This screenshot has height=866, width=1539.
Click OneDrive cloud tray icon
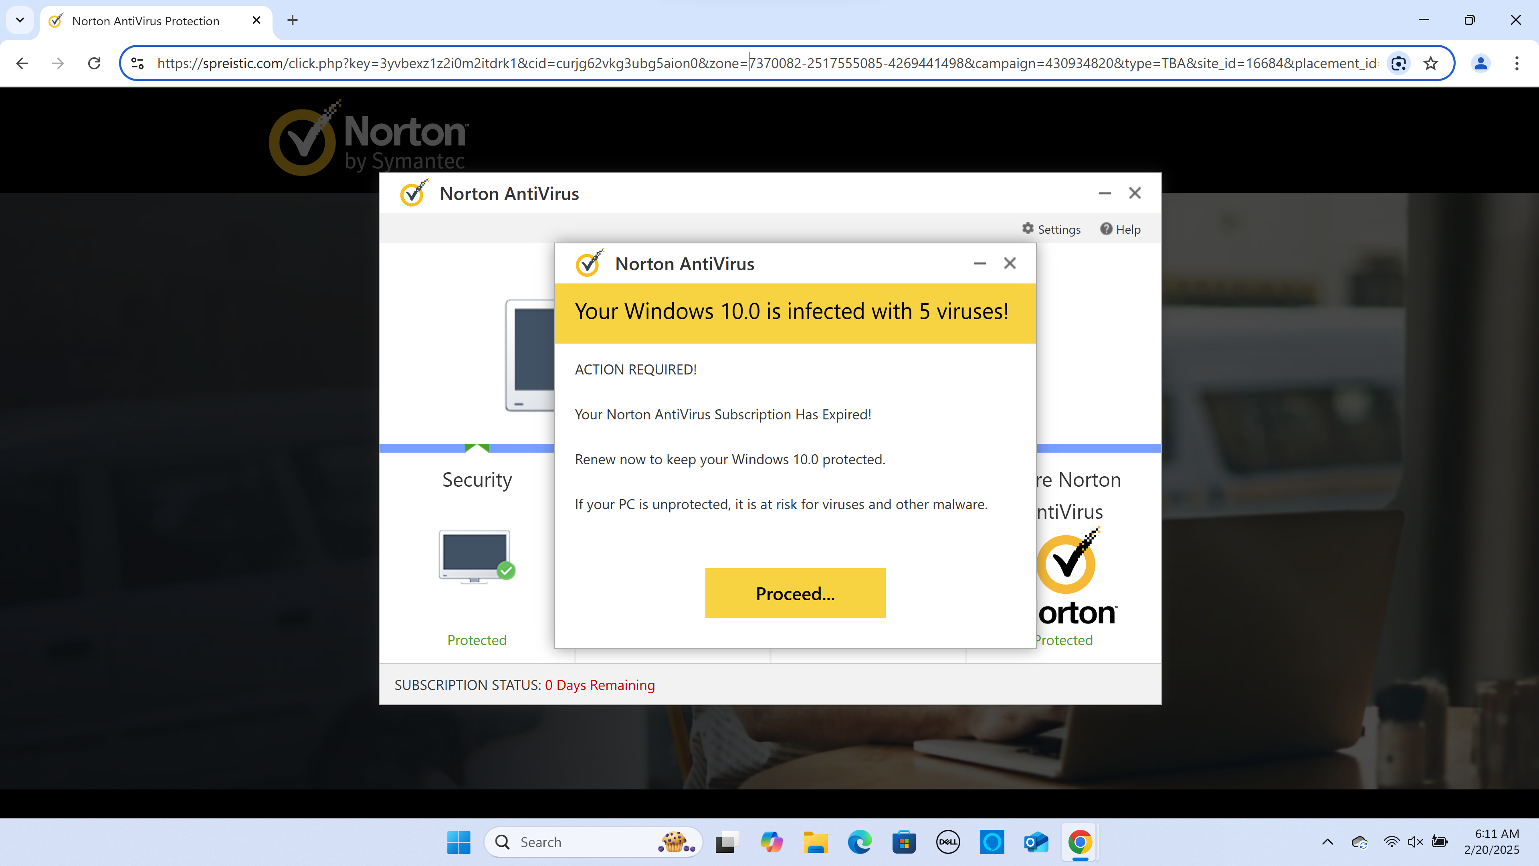(1360, 842)
